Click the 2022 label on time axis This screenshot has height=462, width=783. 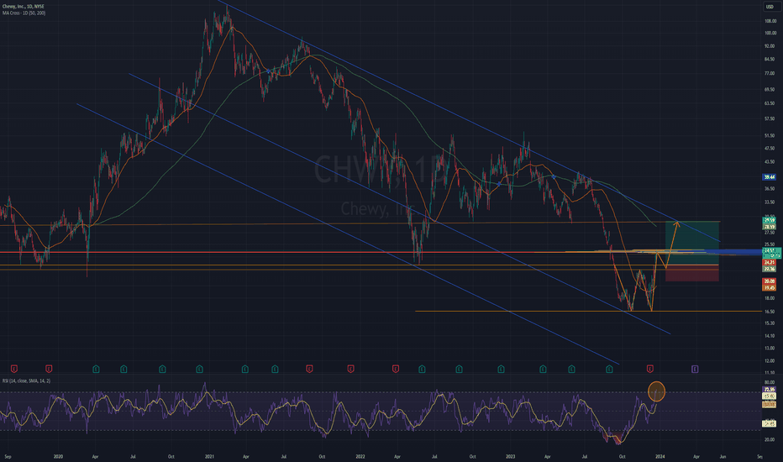[360, 456]
